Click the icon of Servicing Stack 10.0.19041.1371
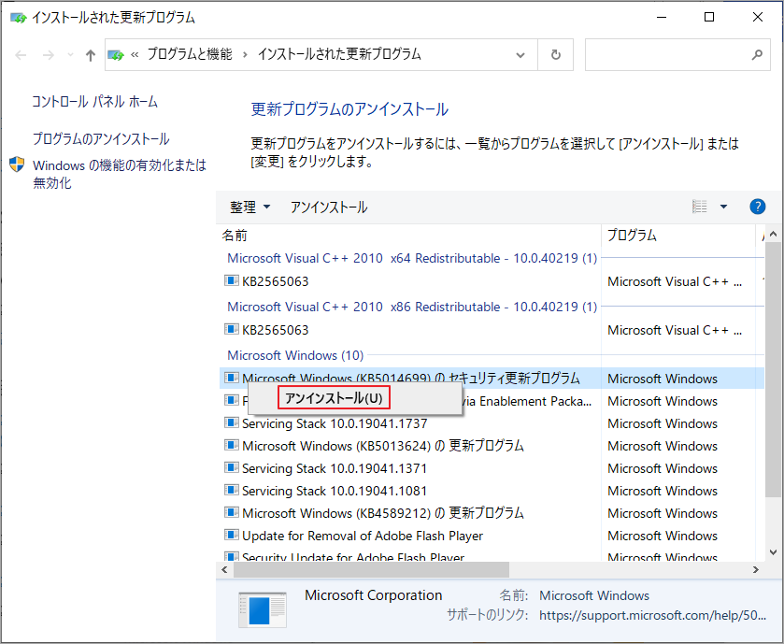This screenshot has width=784, height=644. tap(231, 467)
